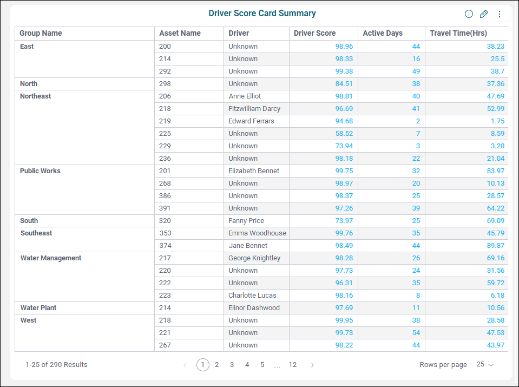Click travel time 52.99 for Fitzwilliam Darcy
The image size is (519, 387).
(496, 109)
